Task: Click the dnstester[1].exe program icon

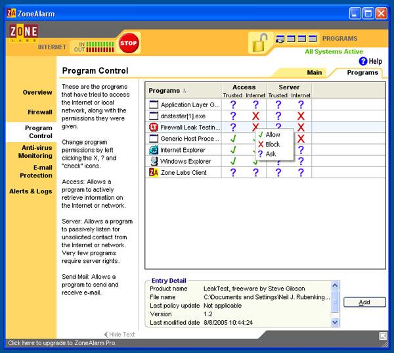Action: click(154, 116)
